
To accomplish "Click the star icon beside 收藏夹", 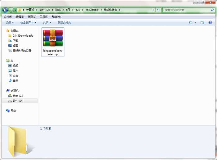I will pyautogui.click(x=8, y=30).
